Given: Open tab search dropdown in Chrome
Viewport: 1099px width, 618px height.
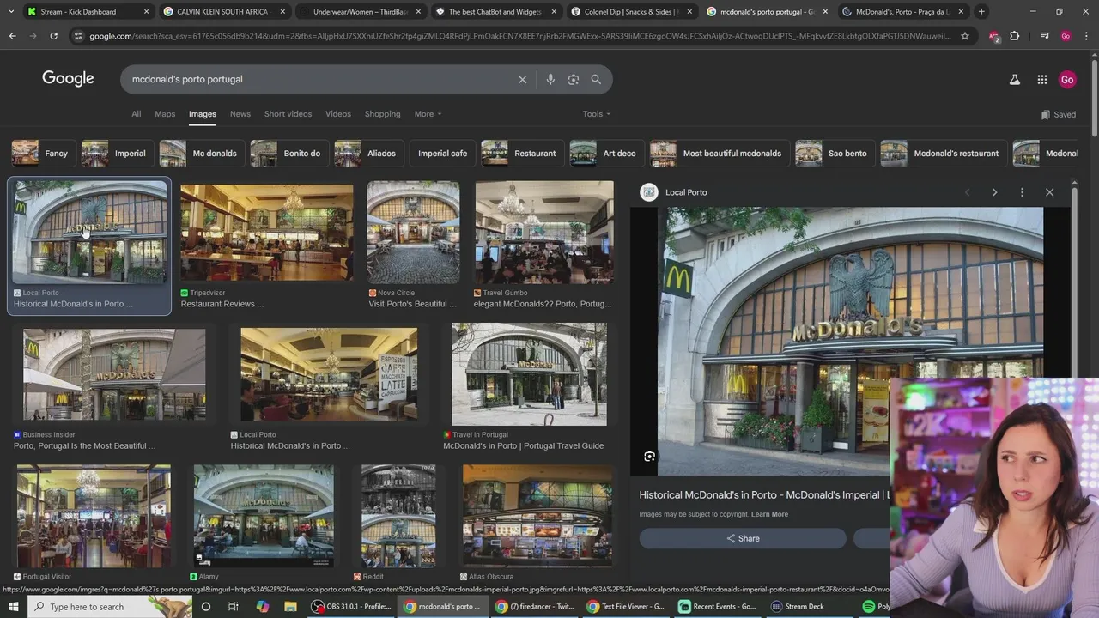Looking at the screenshot, I should [11, 12].
